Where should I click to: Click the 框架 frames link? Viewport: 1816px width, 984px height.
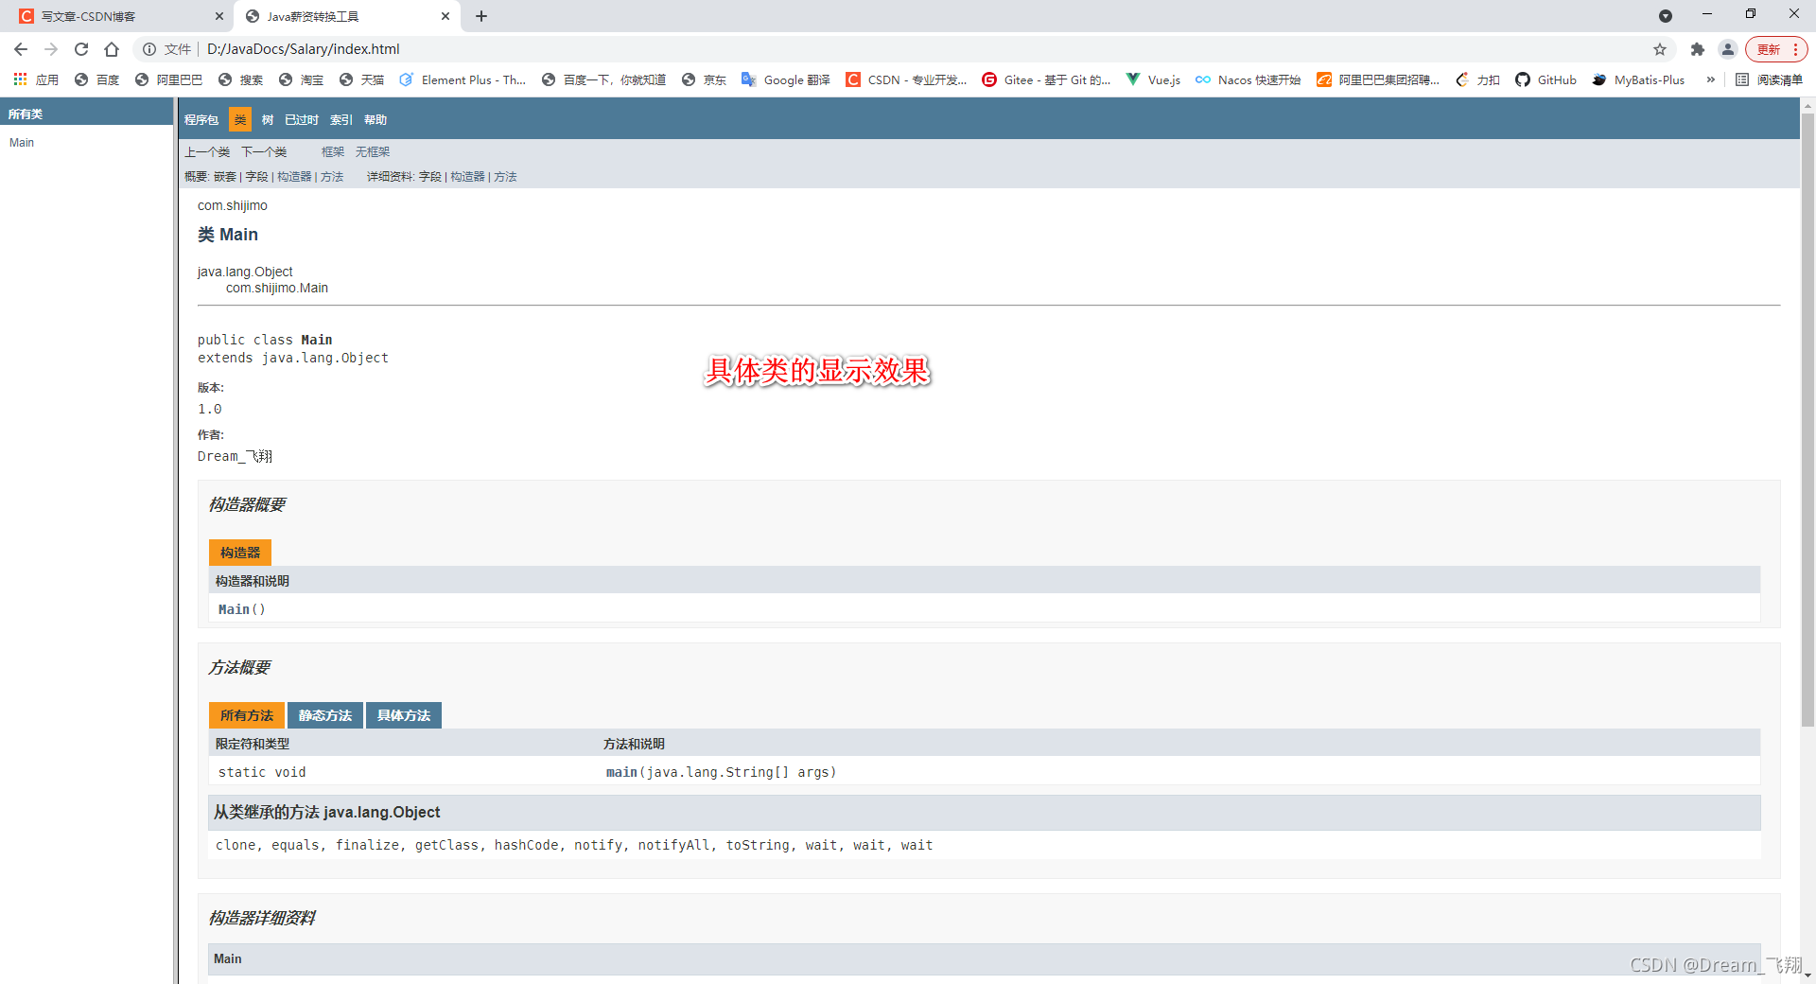pos(333,151)
